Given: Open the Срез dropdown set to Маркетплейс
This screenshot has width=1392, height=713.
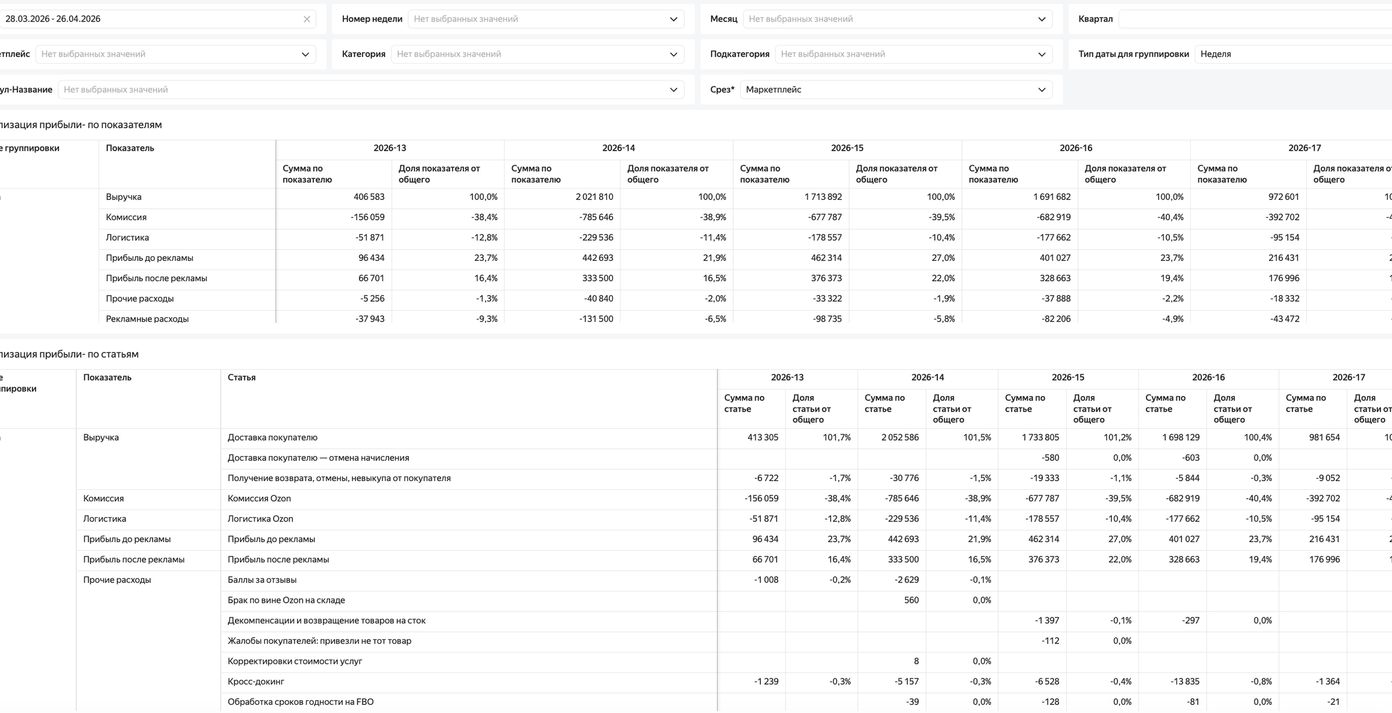Looking at the screenshot, I should [896, 90].
